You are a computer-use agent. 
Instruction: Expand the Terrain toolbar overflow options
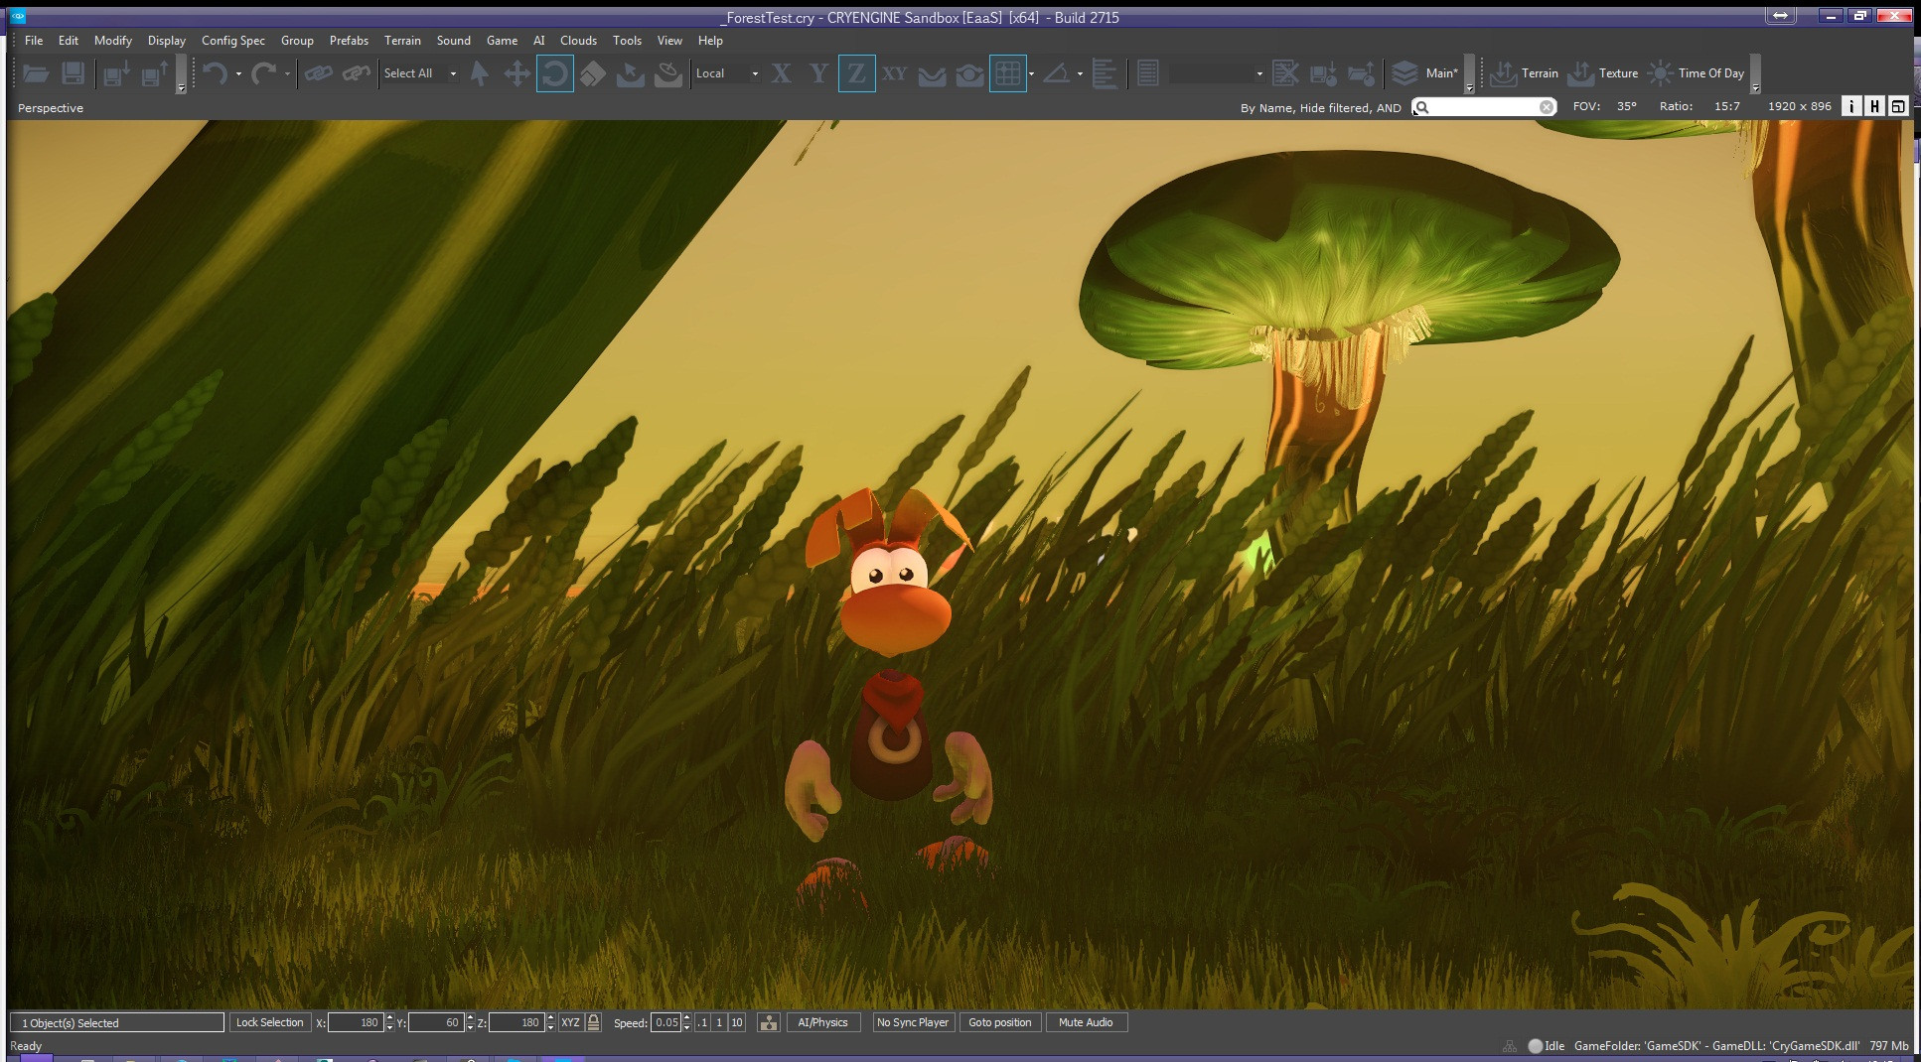coord(1755,73)
